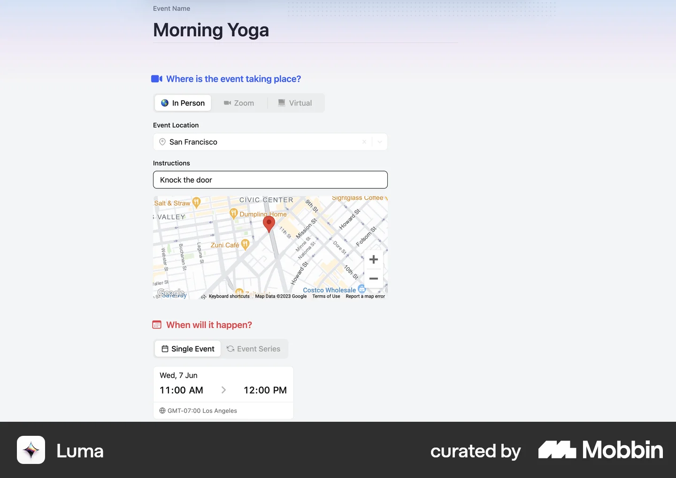The width and height of the screenshot is (676, 478).
Task: Click the Salt & Straw restaurant marker
Action: pyautogui.click(x=197, y=202)
